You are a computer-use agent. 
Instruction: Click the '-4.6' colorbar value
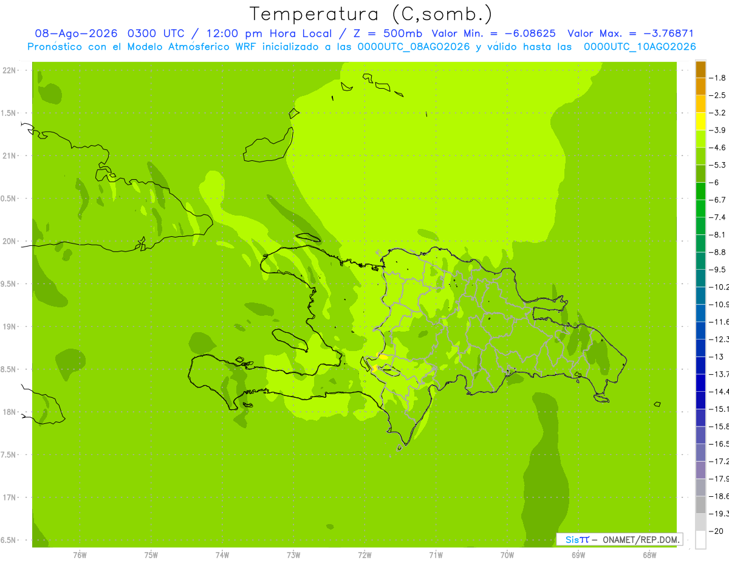tap(717, 148)
